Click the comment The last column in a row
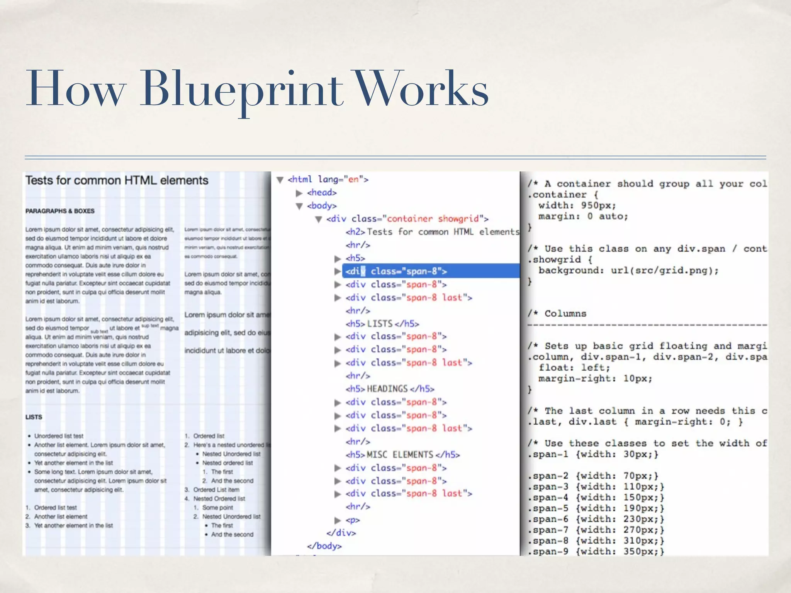This screenshot has width=791, height=593. click(647, 411)
